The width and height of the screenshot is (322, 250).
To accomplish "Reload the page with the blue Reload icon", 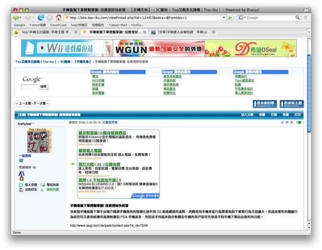I will pyautogui.click(x=41, y=18).
